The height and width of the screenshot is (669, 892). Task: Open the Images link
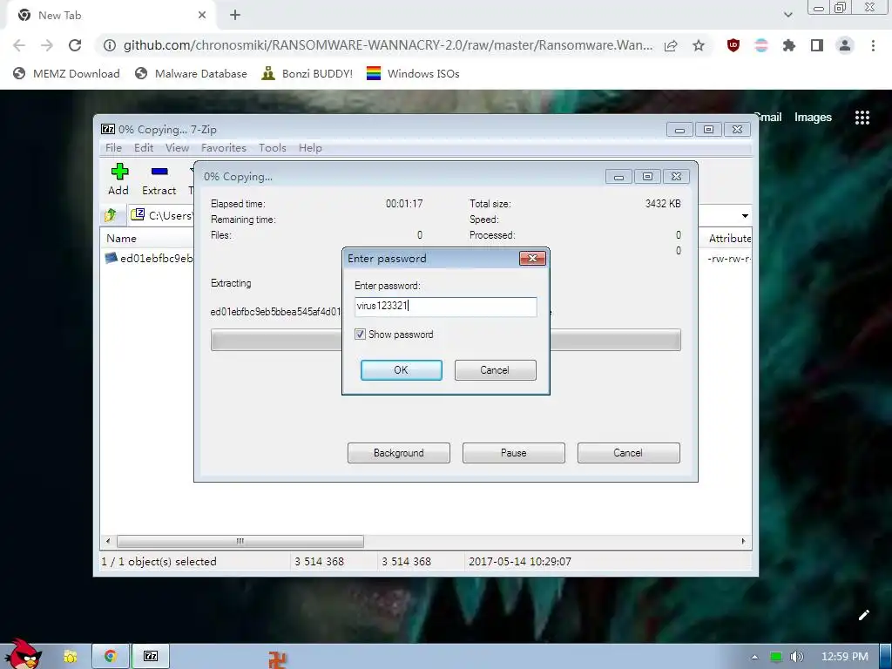pos(813,118)
